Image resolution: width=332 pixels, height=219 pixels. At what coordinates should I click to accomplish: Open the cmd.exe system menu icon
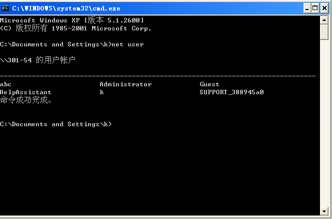point(6,8)
